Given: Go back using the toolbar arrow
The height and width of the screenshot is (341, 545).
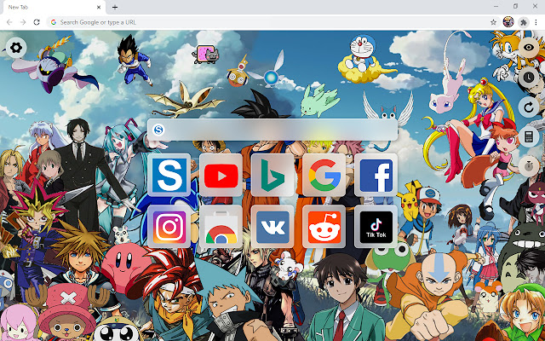Looking at the screenshot, I should point(9,22).
